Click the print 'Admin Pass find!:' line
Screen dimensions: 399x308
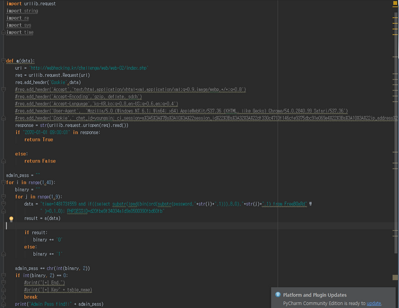point(59,304)
